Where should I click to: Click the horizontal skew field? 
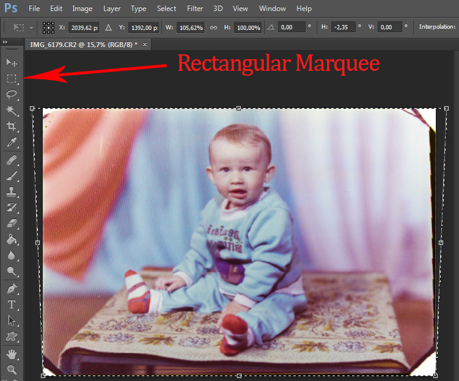coord(343,27)
